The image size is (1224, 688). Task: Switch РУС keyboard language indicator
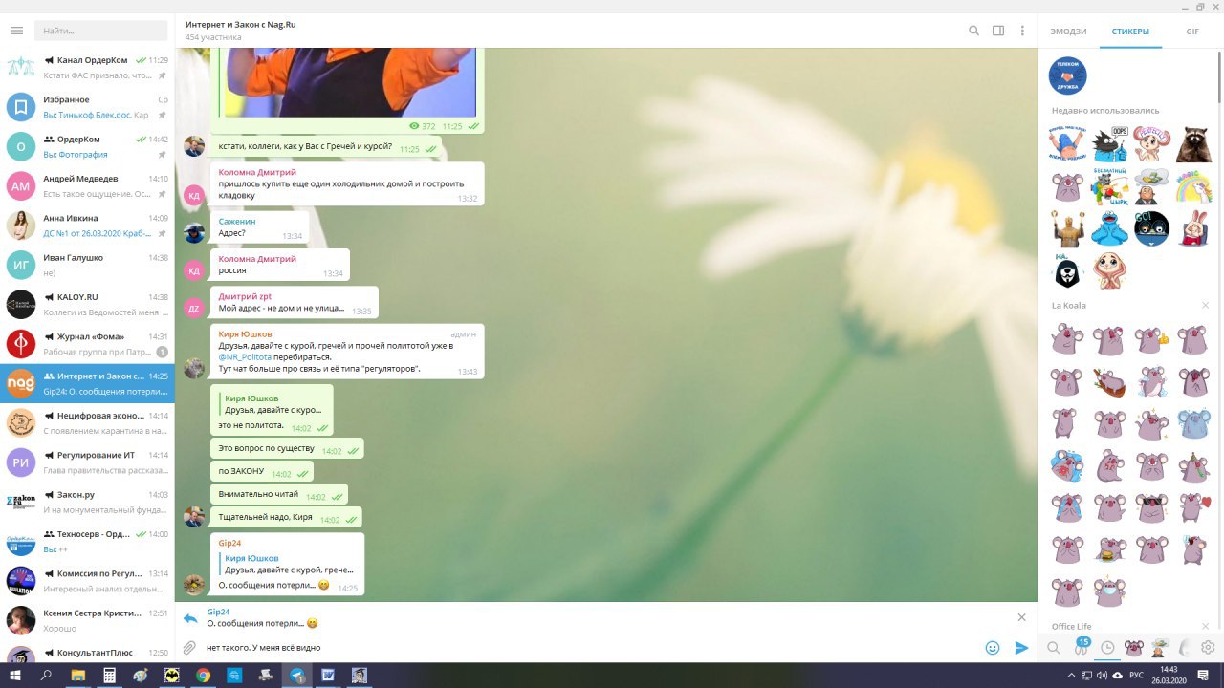(1138, 676)
